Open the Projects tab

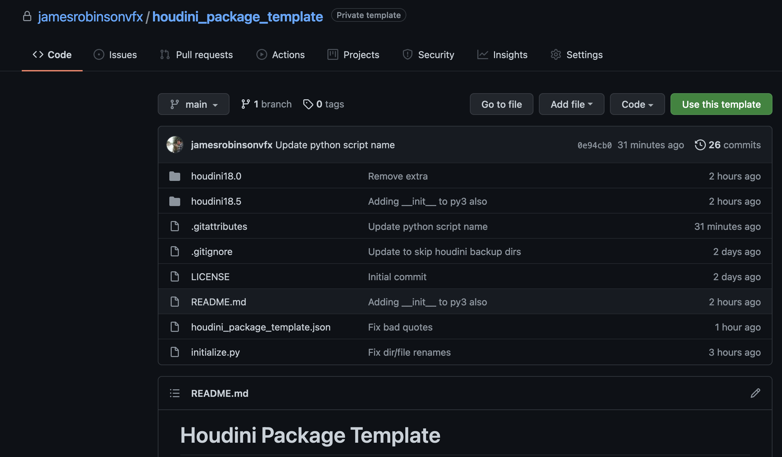tap(353, 54)
